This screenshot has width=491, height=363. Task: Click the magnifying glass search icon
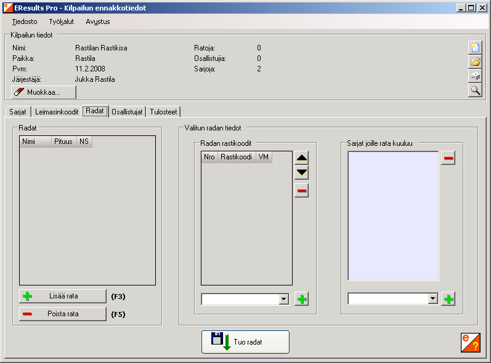click(x=475, y=90)
